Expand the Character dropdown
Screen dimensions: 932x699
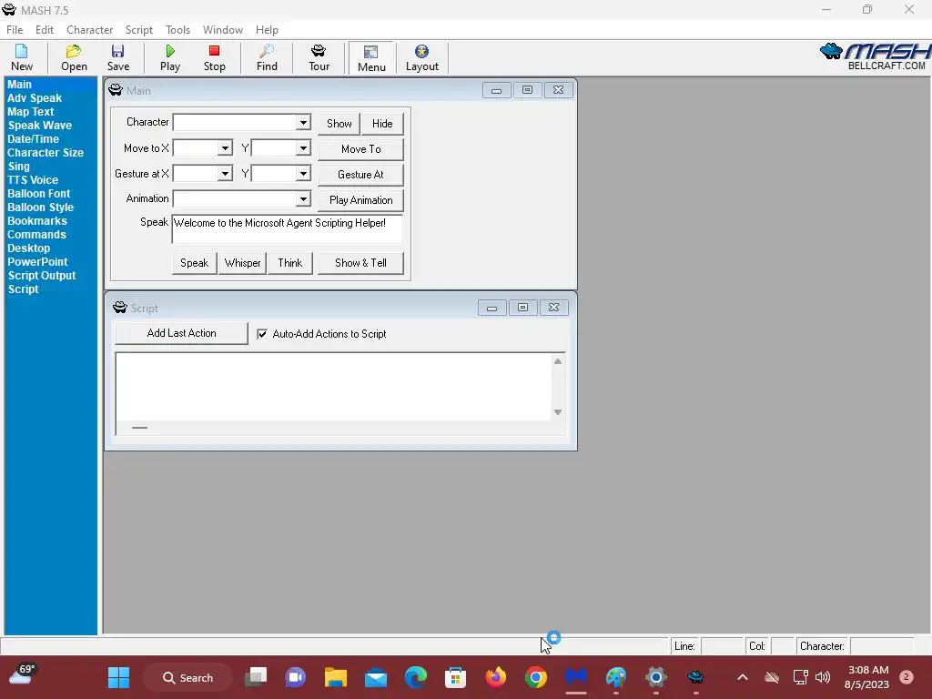[x=303, y=123]
